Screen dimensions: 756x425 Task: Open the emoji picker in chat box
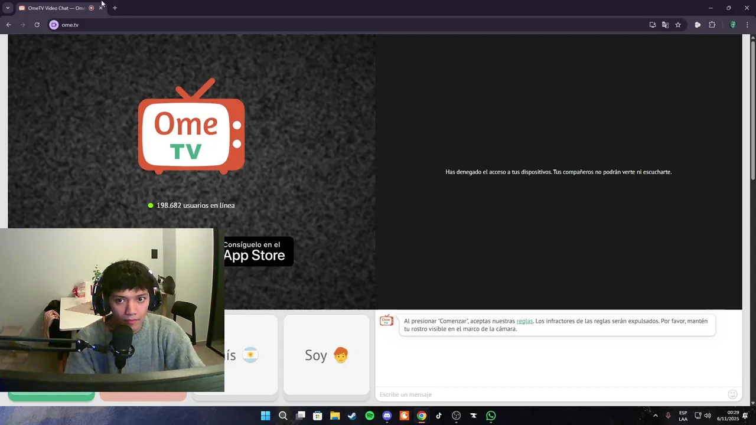733,394
